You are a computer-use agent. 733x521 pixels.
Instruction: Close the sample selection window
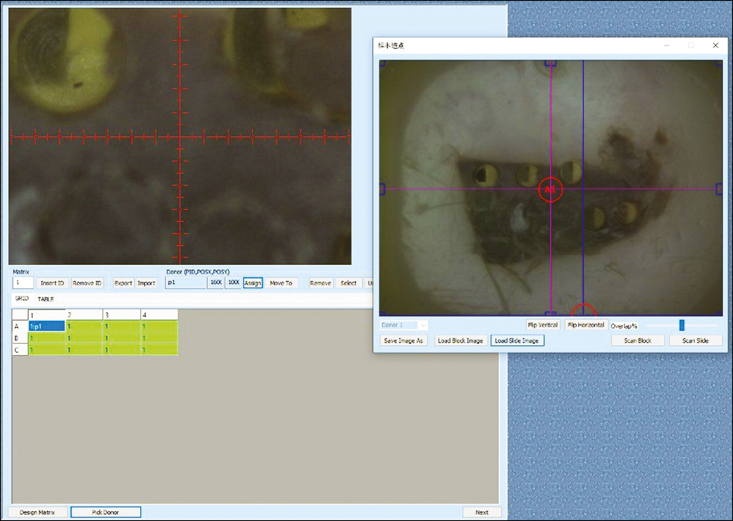coord(715,45)
